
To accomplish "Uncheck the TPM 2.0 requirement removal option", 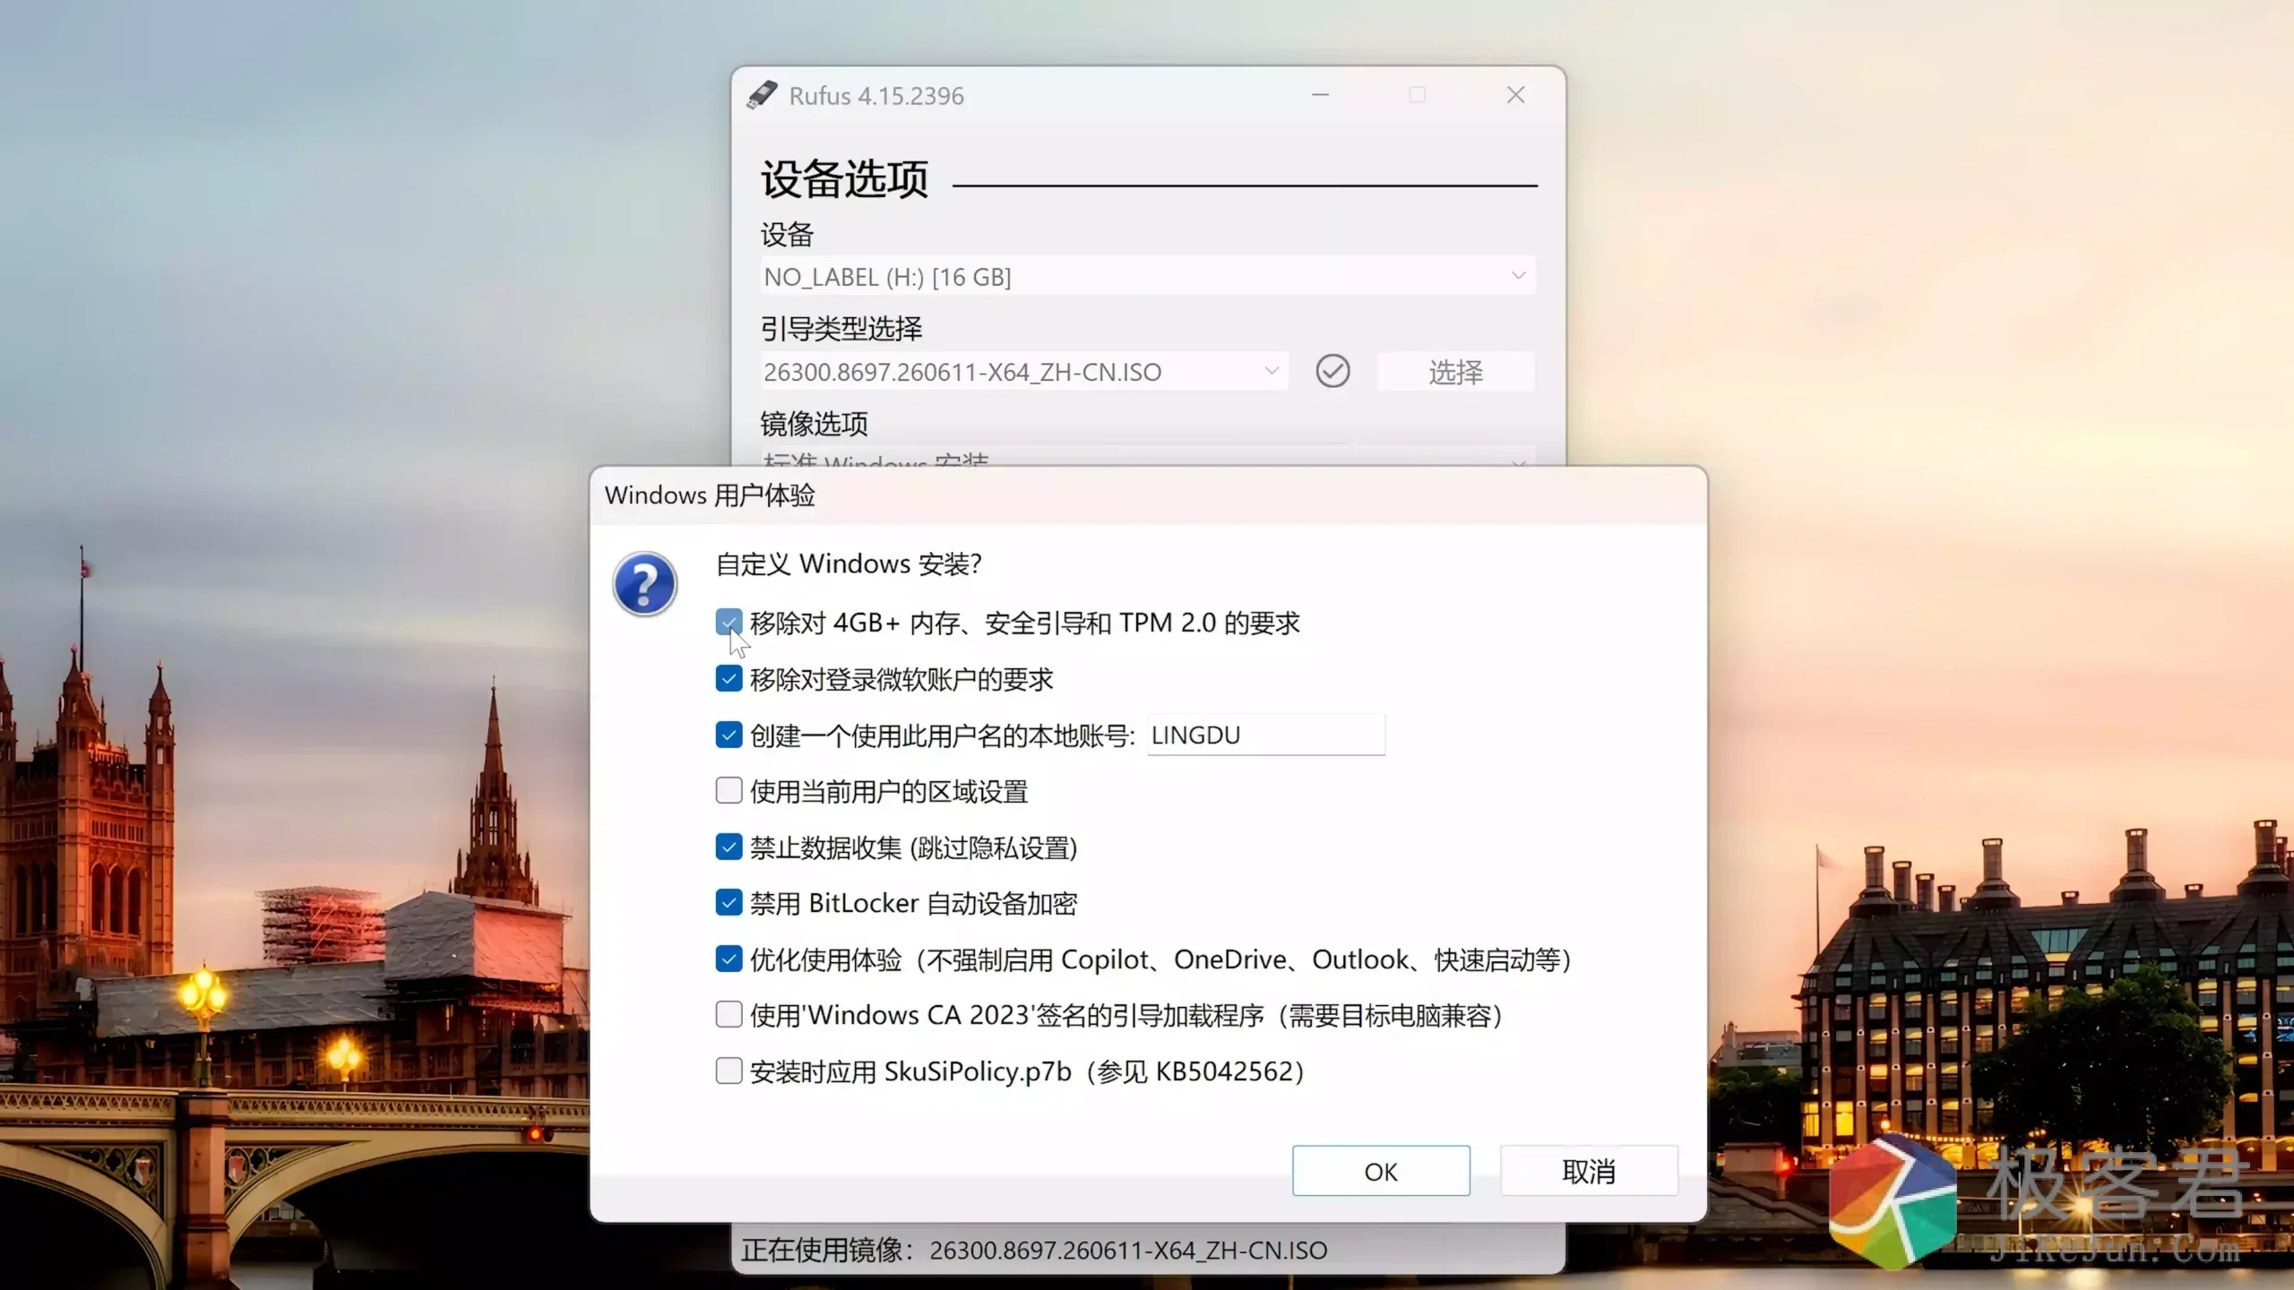I will coord(729,622).
